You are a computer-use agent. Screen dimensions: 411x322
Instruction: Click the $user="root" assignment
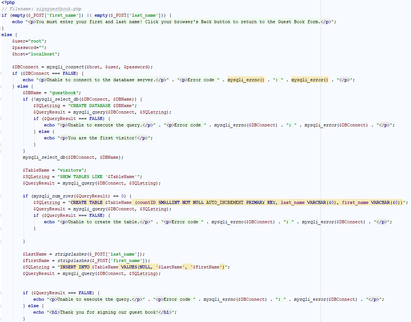tap(29, 41)
